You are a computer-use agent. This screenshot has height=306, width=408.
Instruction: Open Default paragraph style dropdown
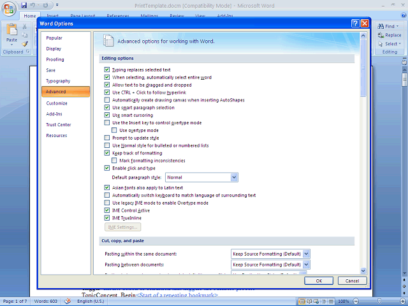coord(234,177)
